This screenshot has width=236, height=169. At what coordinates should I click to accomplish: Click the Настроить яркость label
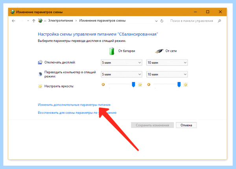point(59,86)
